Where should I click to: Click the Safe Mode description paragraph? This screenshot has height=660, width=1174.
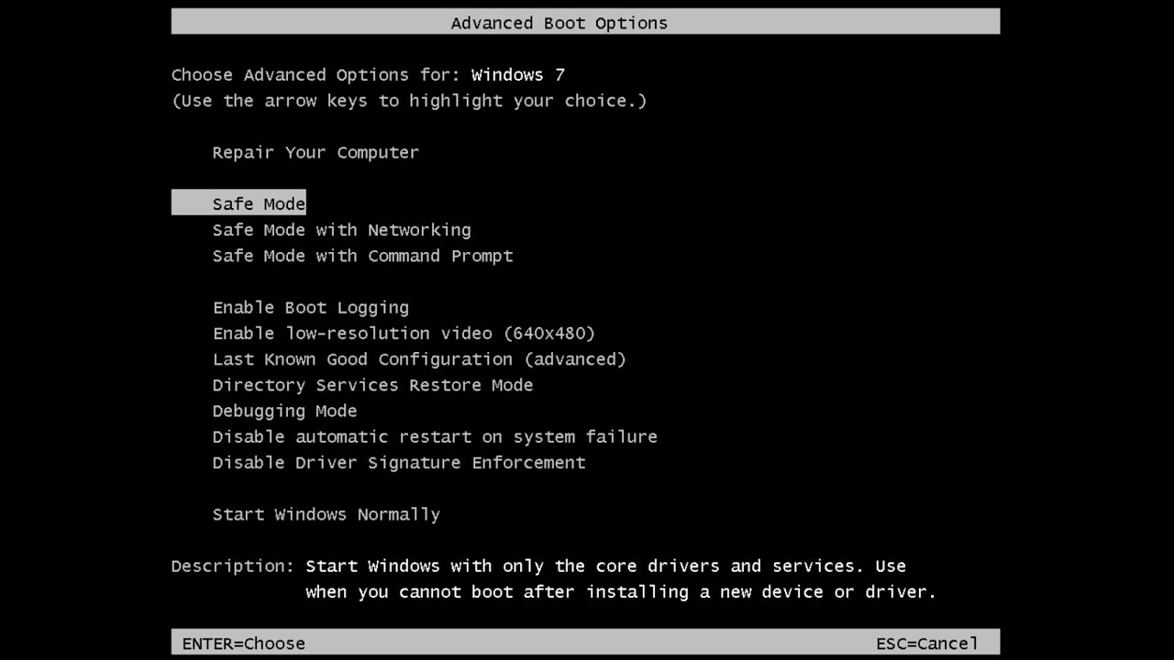tap(621, 579)
